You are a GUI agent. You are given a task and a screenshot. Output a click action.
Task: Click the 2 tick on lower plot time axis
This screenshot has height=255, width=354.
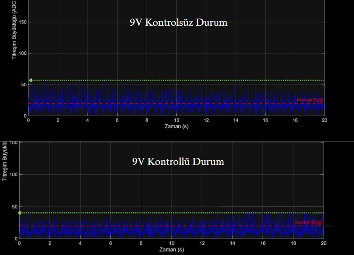(x=50, y=244)
